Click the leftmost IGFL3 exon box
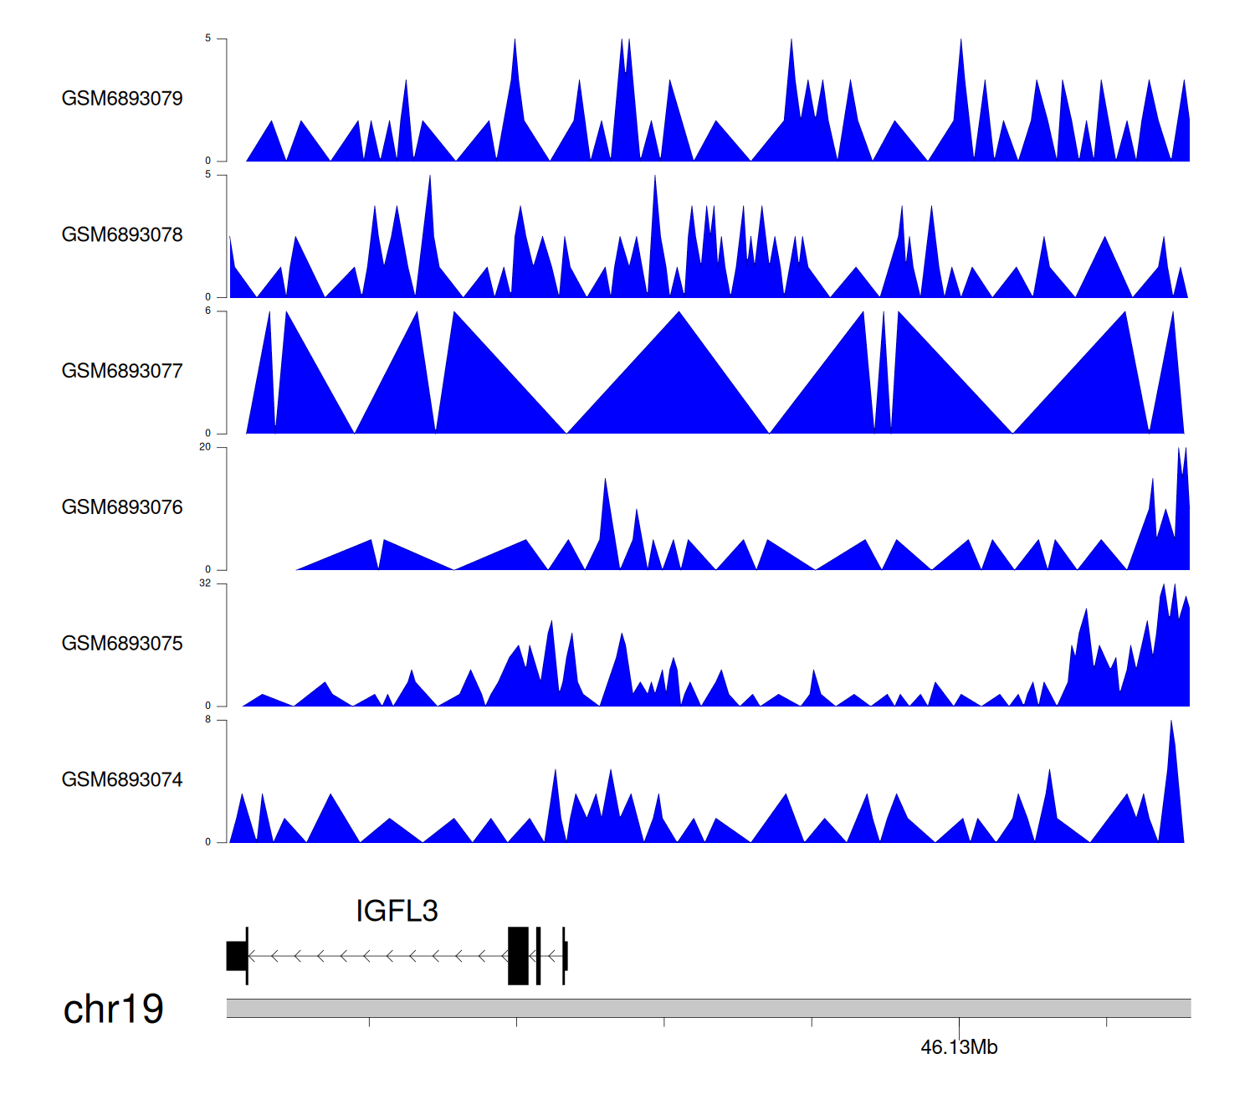 pyautogui.click(x=236, y=956)
